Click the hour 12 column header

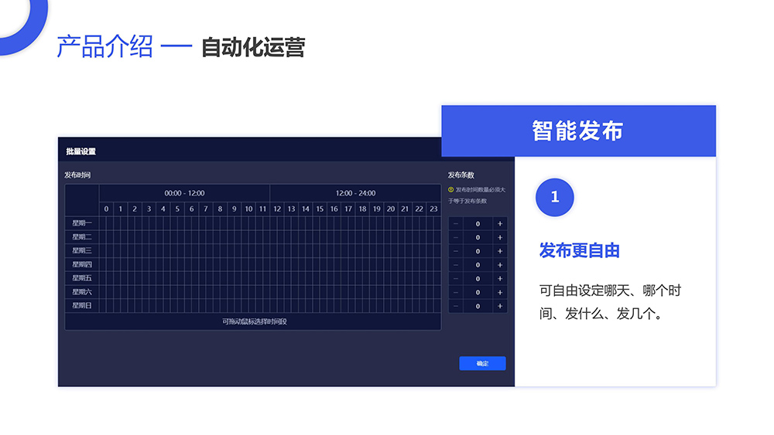tap(277, 209)
